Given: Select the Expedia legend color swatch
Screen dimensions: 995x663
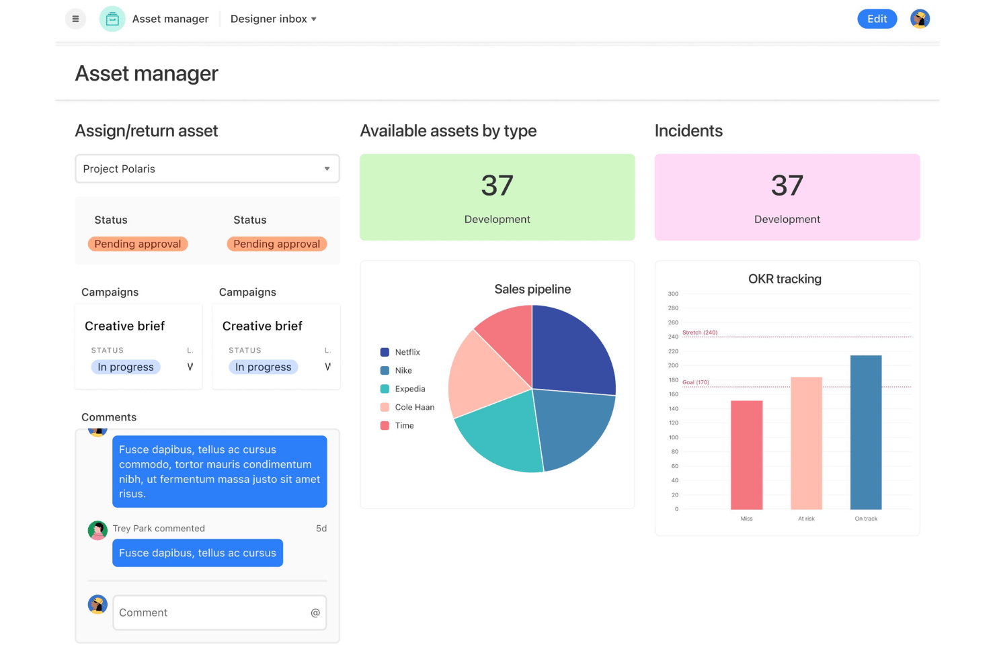Looking at the screenshot, I should click(x=385, y=389).
